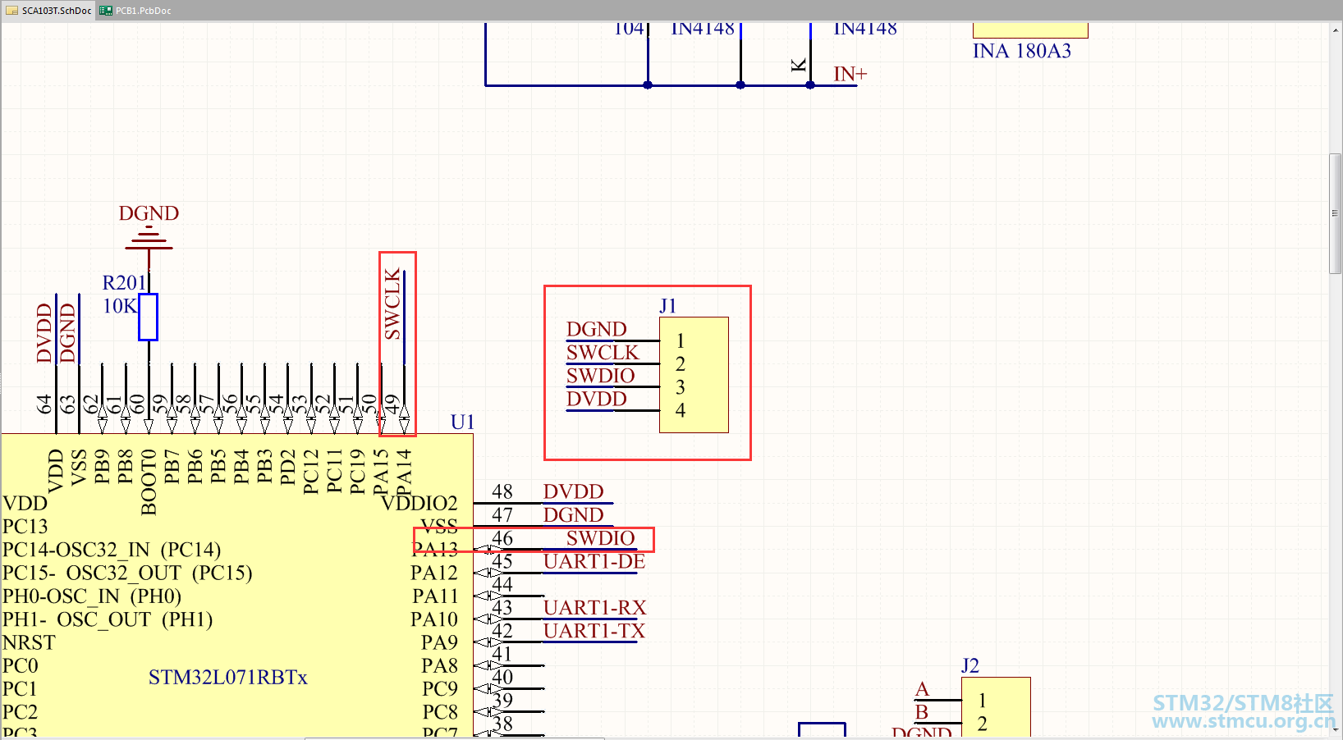The height and width of the screenshot is (740, 1343).
Task: Select the R201 resistor symbol
Action: pyautogui.click(x=148, y=317)
